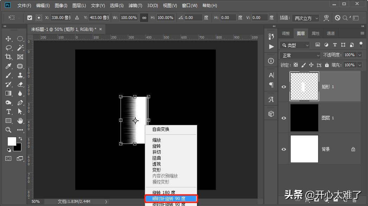Choose 斜切 from context menu
Viewport: 368px width, 206px height.
click(156, 152)
